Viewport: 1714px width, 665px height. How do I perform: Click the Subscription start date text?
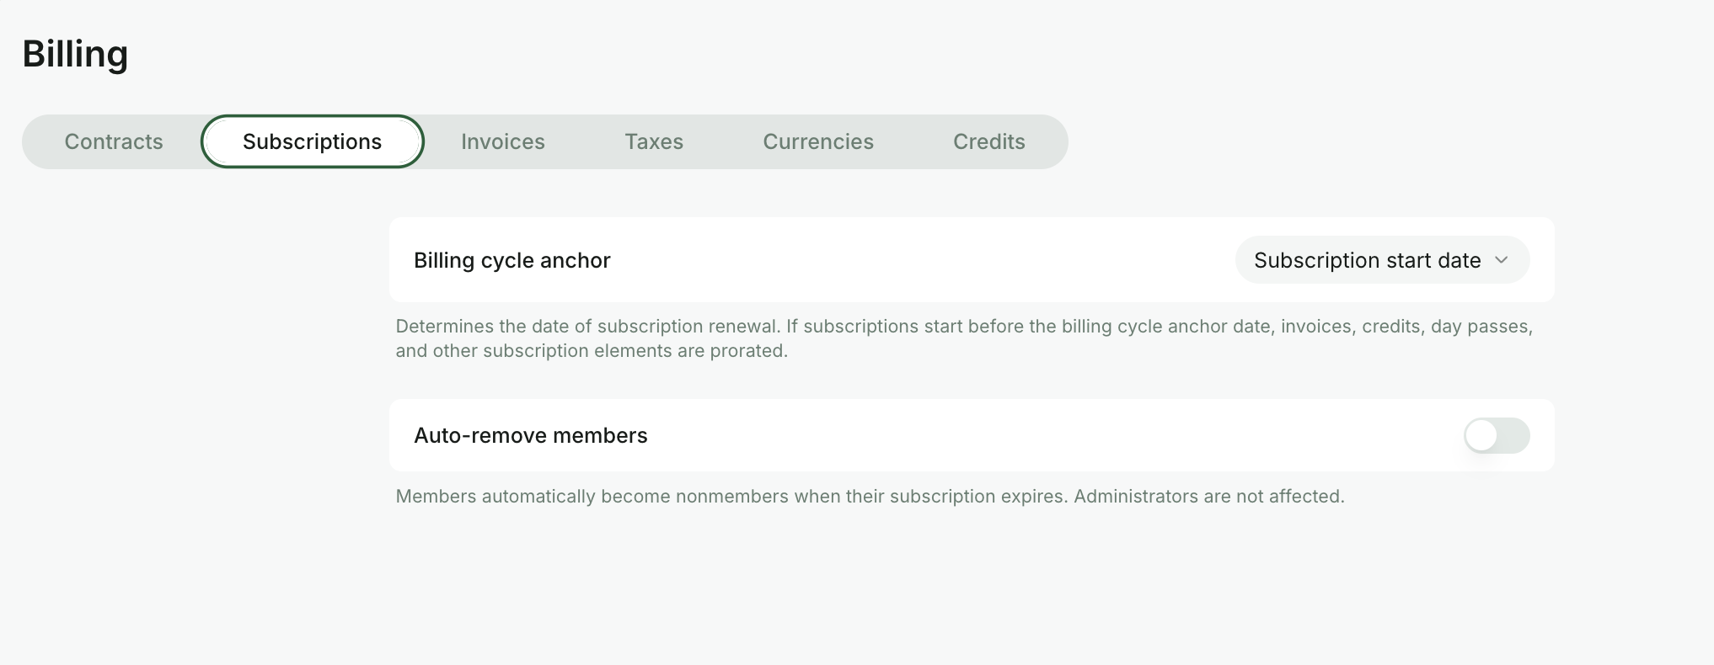coord(1367,260)
